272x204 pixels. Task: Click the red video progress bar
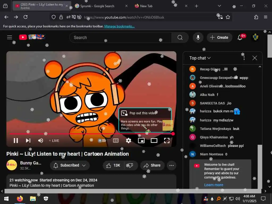click(x=91, y=134)
